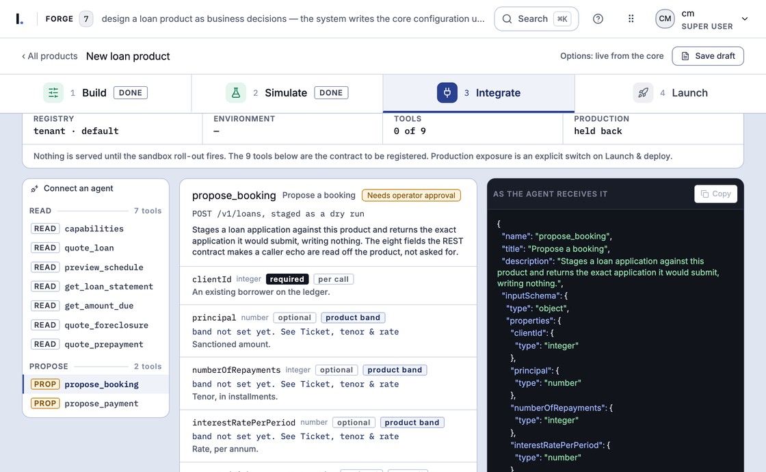Viewport: 766px width, 472px height.
Task: Click the Needs operator approval badge
Action: (x=411, y=196)
